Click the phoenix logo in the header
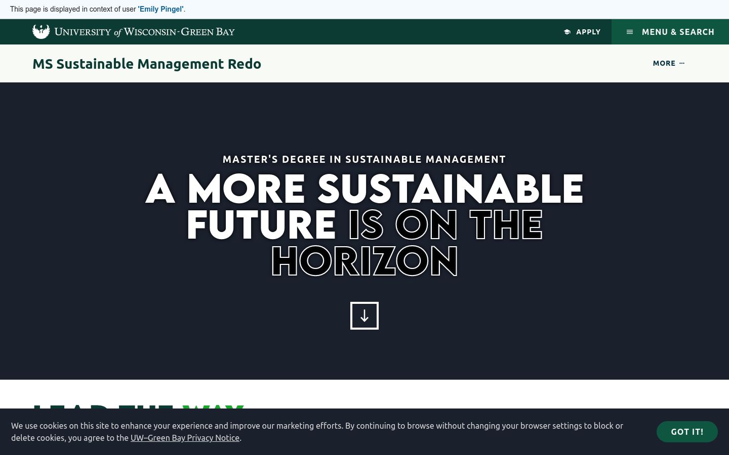Image resolution: width=729 pixels, height=455 pixels. 41,31
